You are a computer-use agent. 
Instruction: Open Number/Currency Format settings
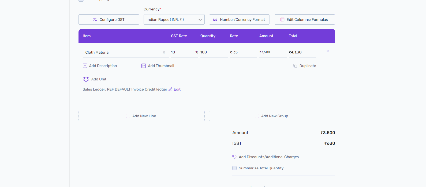[239, 20]
